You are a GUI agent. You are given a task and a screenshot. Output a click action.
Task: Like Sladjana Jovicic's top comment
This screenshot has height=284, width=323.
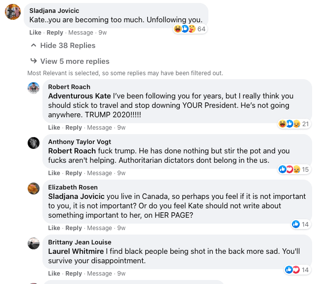[35, 32]
